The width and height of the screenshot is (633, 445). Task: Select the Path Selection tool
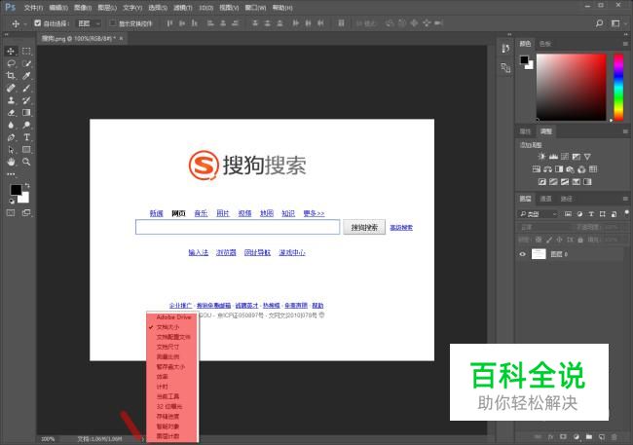click(x=11, y=149)
